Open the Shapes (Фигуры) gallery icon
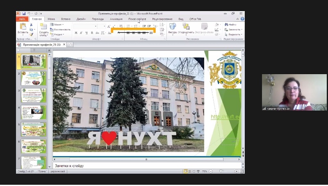This screenshot has width=328, height=186. click(173, 27)
